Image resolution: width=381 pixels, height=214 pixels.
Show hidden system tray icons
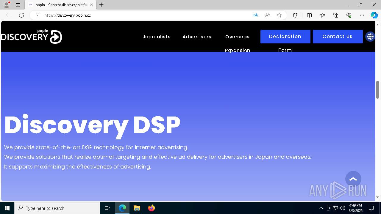(321, 208)
